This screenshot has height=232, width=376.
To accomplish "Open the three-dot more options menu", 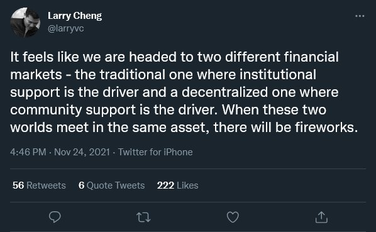I will click(x=360, y=16).
